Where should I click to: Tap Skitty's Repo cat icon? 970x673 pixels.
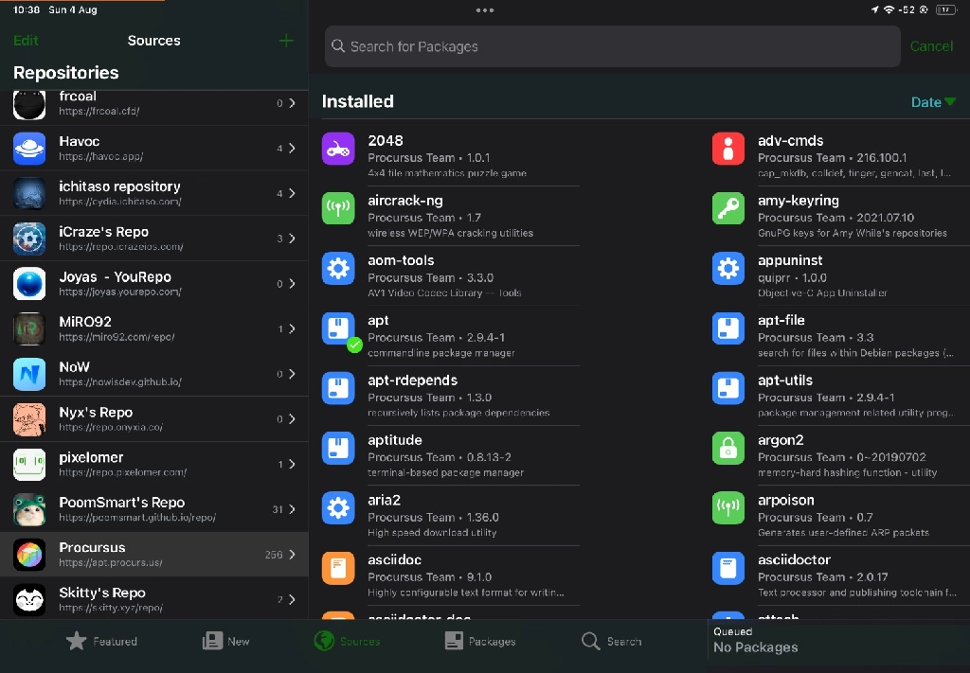point(29,599)
